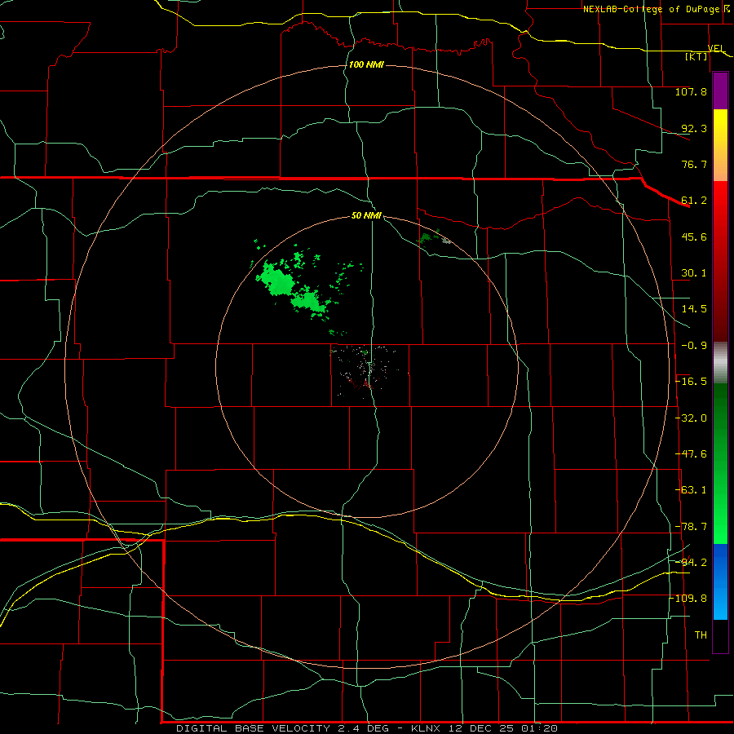
Task: Click the 30.1 scale value
Action: coord(694,273)
